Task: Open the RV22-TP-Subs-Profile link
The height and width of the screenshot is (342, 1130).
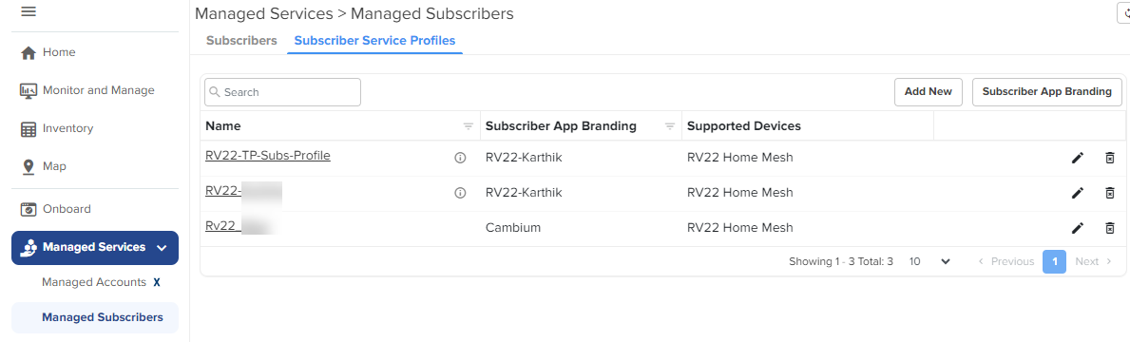Action: pos(267,156)
